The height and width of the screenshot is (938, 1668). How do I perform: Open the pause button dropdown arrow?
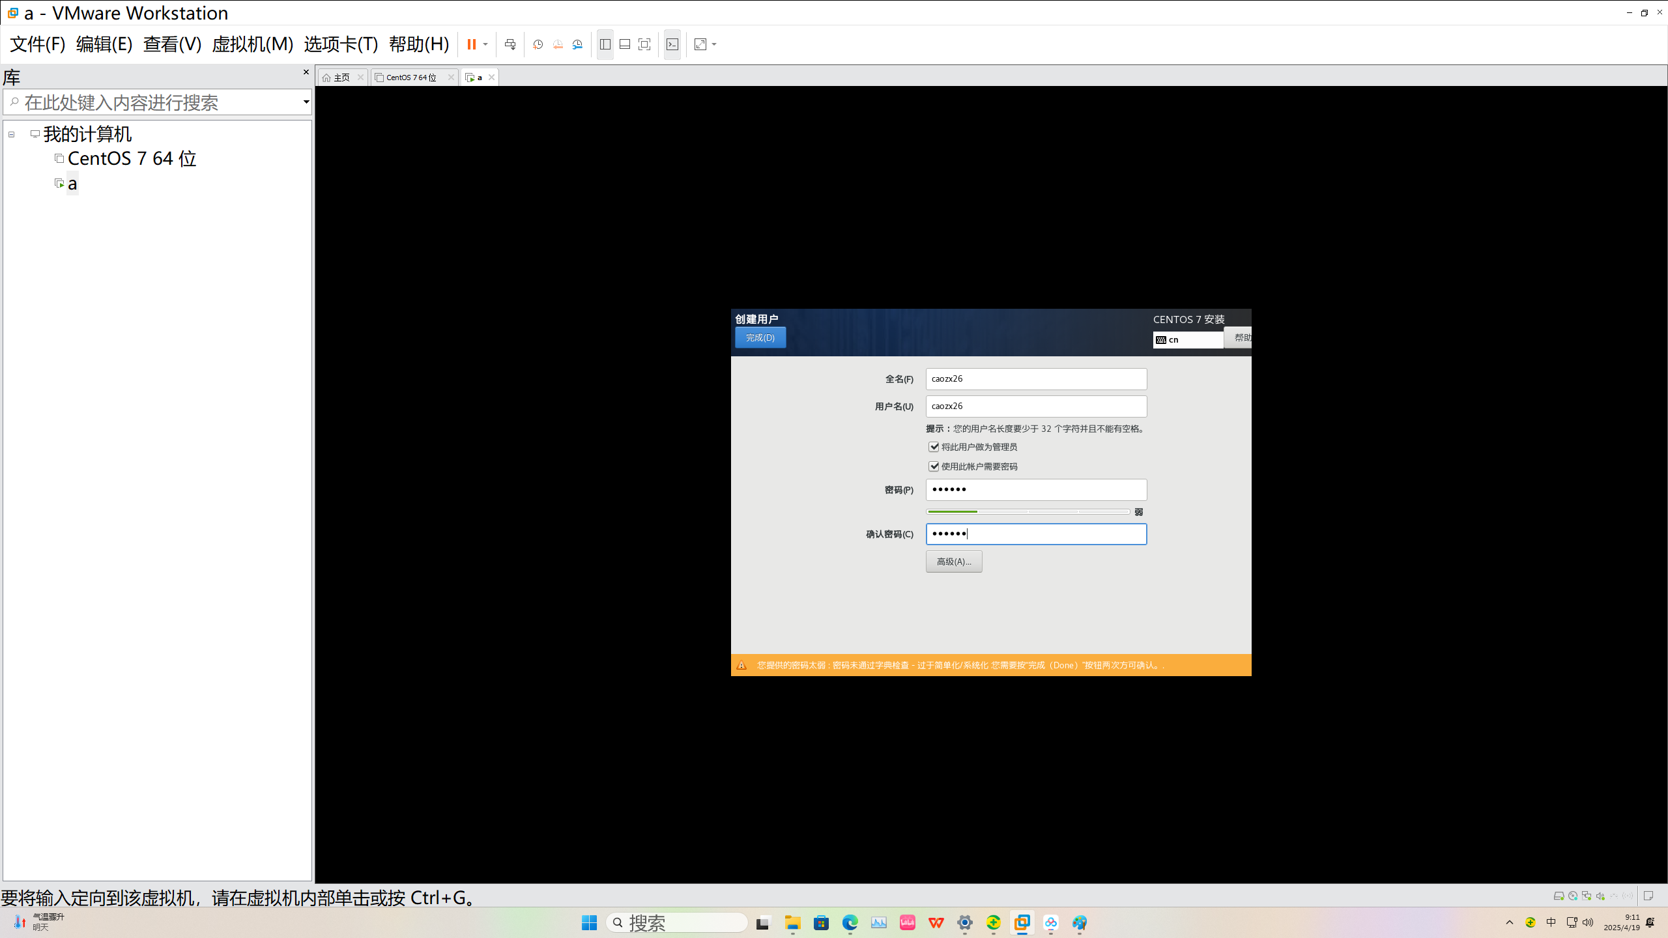pyautogui.click(x=485, y=44)
